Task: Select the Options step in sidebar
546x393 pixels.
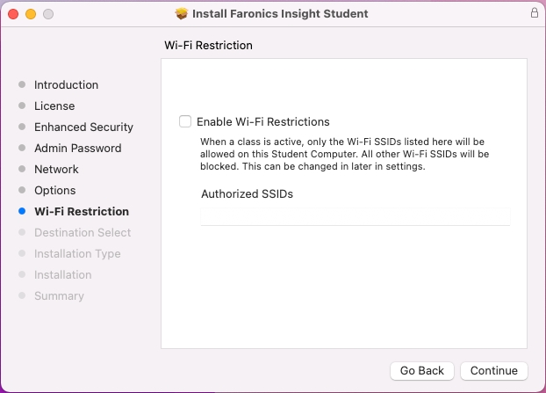Action: tap(54, 191)
